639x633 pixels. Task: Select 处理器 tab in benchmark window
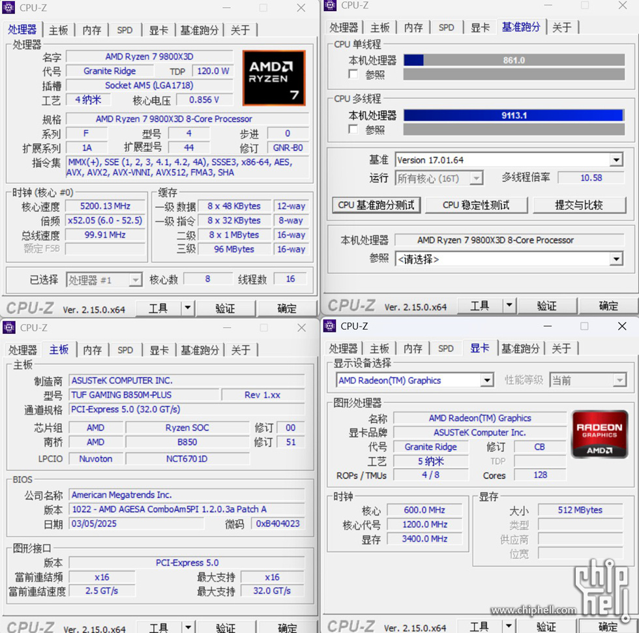pyautogui.click(x=344, y=27)
